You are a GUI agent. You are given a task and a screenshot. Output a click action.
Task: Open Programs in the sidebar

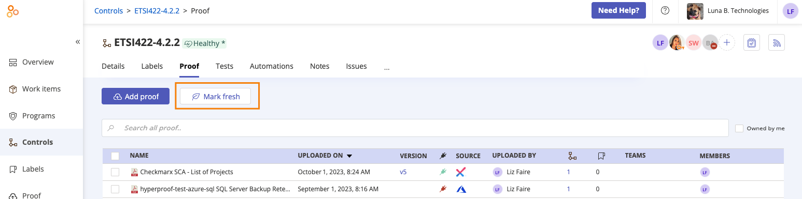point(41,116)
